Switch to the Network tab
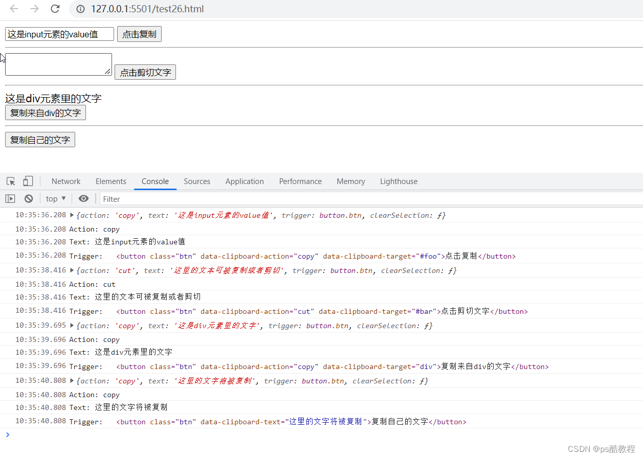The image size is (643, 458). (x=66, y=181)
